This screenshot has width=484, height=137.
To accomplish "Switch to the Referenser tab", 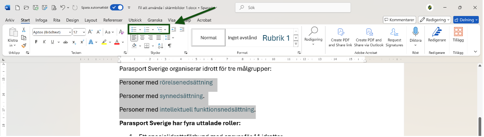I will click(x=113, y=20).
